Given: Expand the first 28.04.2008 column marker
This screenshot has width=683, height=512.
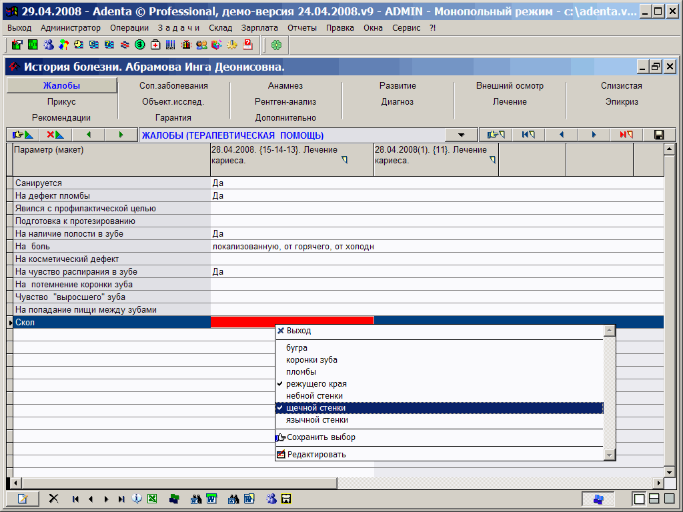Looking at the screenshot, I should pos(344,160).
